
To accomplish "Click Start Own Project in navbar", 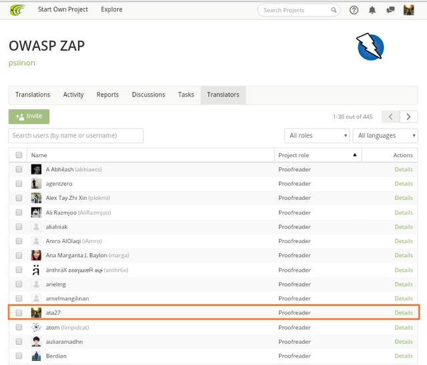I will point(63,9).
